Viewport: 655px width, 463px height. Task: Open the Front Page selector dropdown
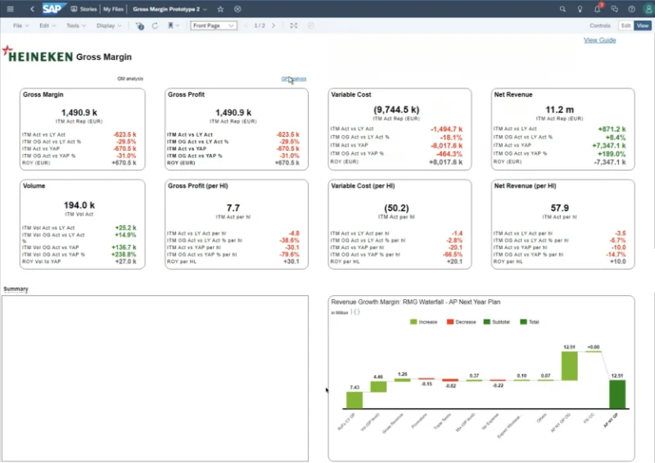(214, 25)
